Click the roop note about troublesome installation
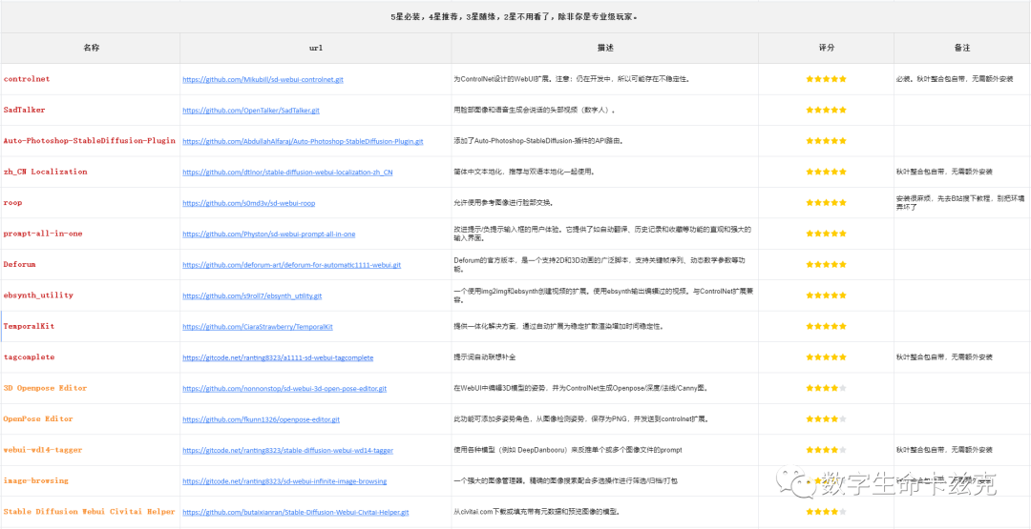The height and width of the screenshot is (529, 1031). coord(960,201)
